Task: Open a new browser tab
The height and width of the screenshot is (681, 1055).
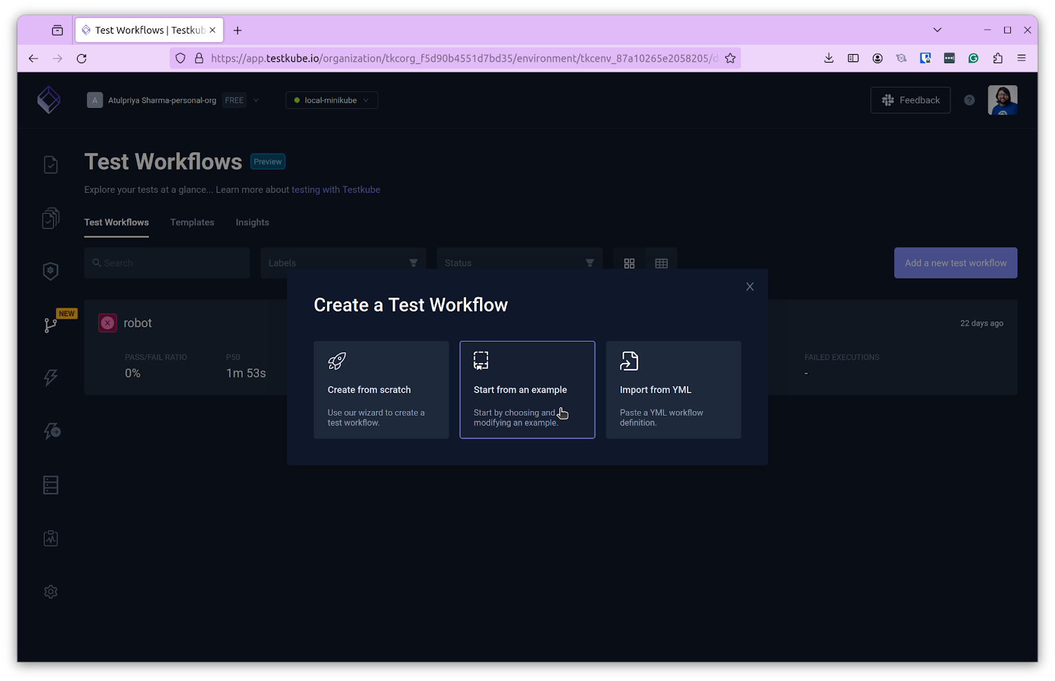Action: 237,30
